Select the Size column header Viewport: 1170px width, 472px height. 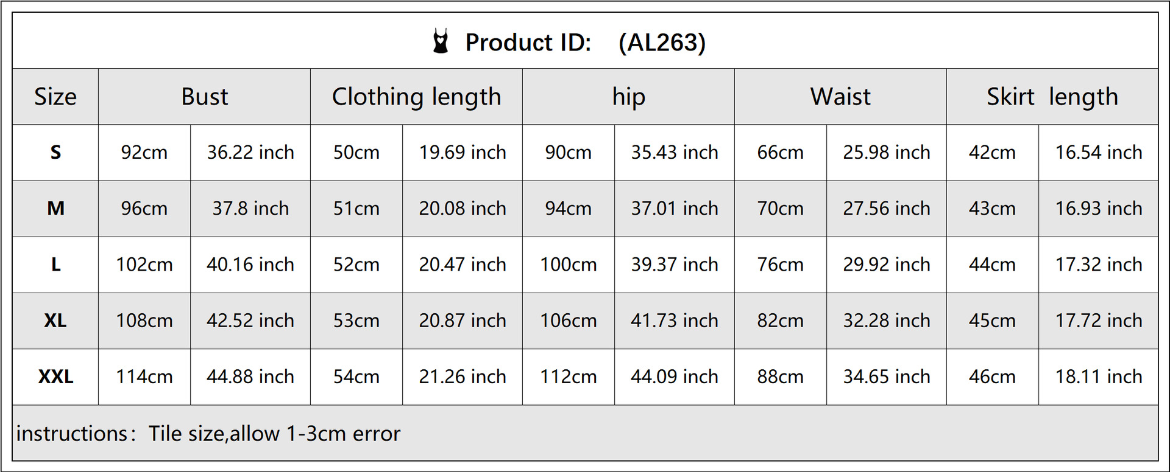(55, 97)
